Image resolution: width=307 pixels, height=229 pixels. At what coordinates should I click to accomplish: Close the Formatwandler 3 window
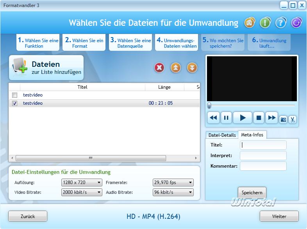click(302, 5)
